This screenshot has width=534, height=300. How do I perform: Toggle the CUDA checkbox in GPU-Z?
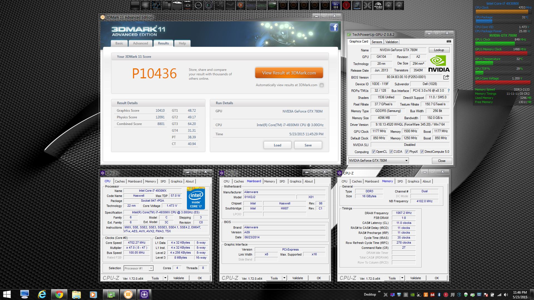pyautogui.click(x=391, y=152)
